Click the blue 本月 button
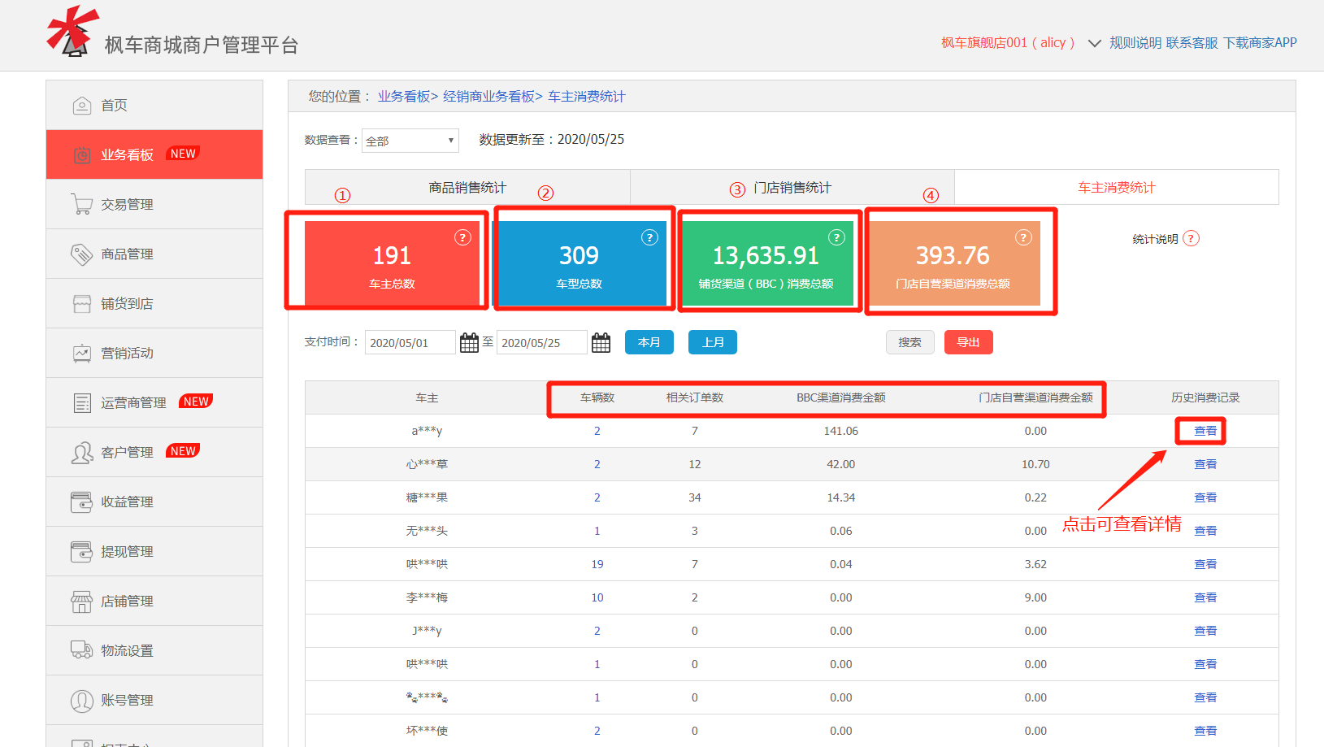The image size is (1324, 747). coord(649,342)
